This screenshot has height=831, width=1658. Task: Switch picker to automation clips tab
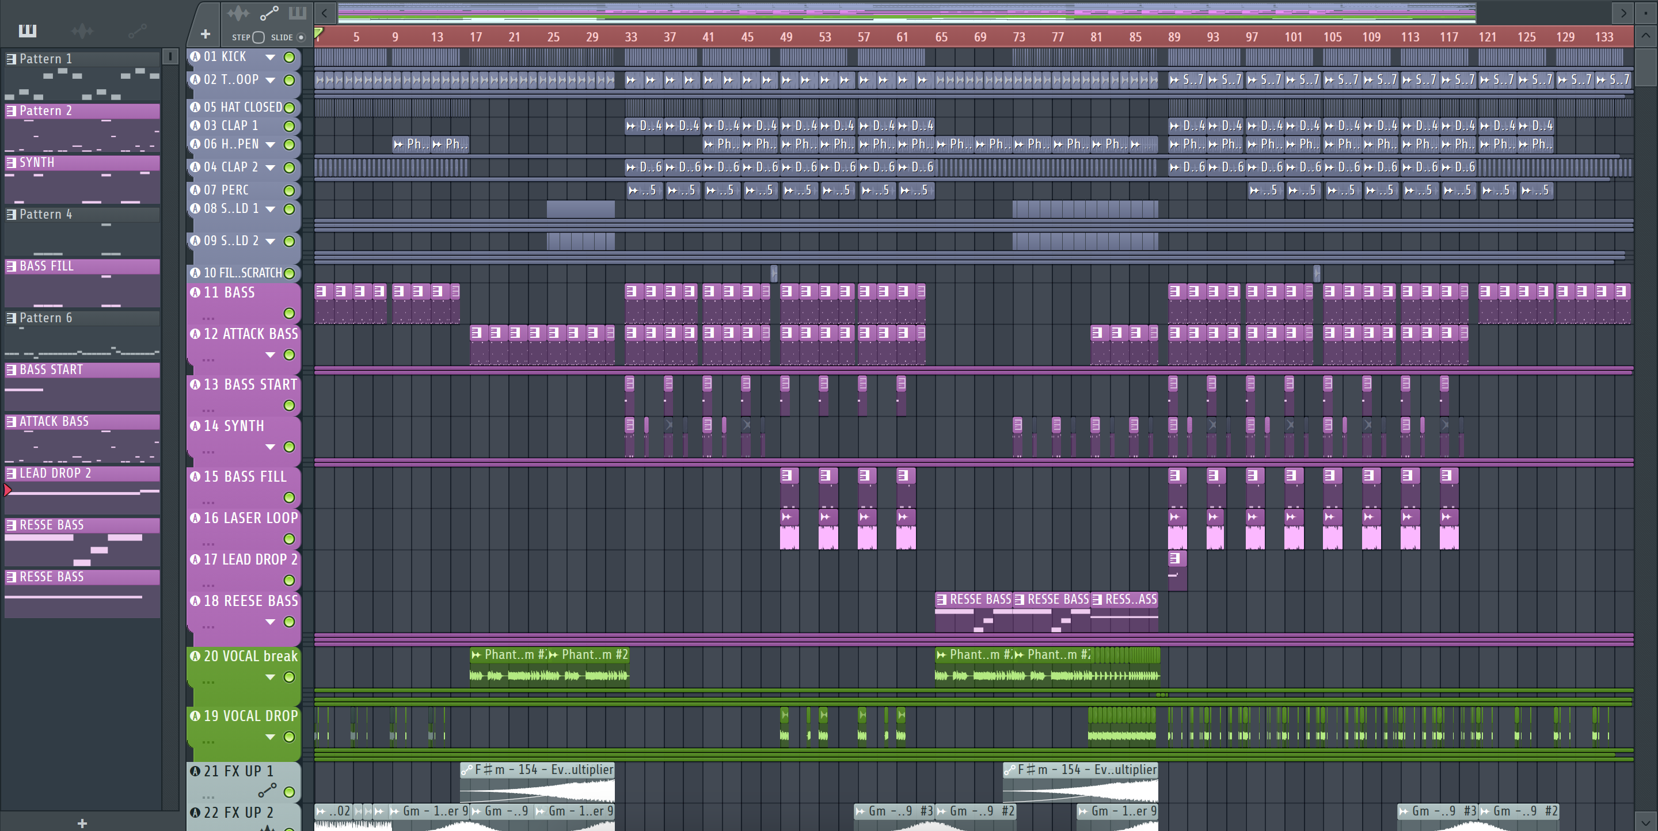pos(137,31)
